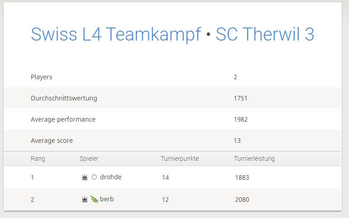The image size is (349, 218).
Task: Click the Average performance row
Action: [173, 119]
